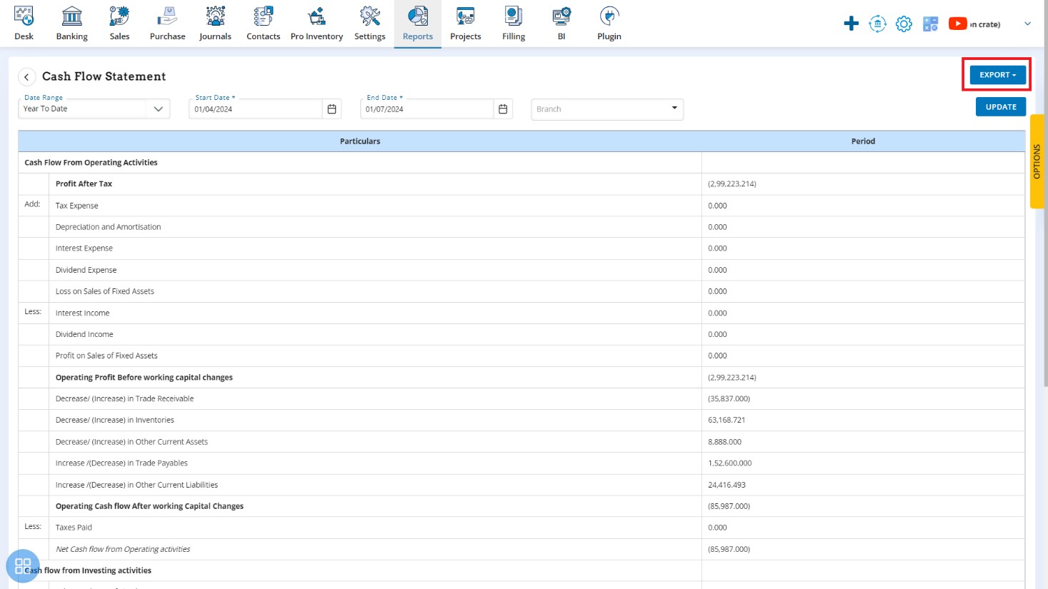Click the 24,416.493 value
Viewport: 1048px width, 589px height.
click(x=727, y=485)
